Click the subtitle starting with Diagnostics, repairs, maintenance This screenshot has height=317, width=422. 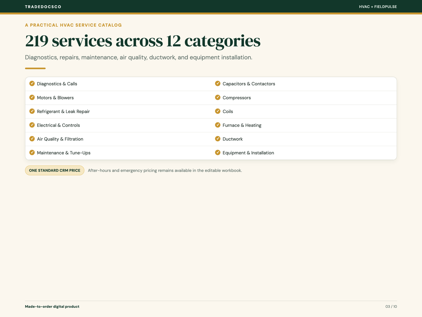[x=139, y=57]
